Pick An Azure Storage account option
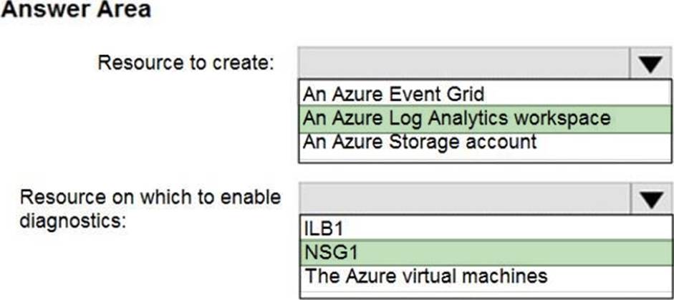The height and width of the screenshot is (300, 674). coord(419,140)
